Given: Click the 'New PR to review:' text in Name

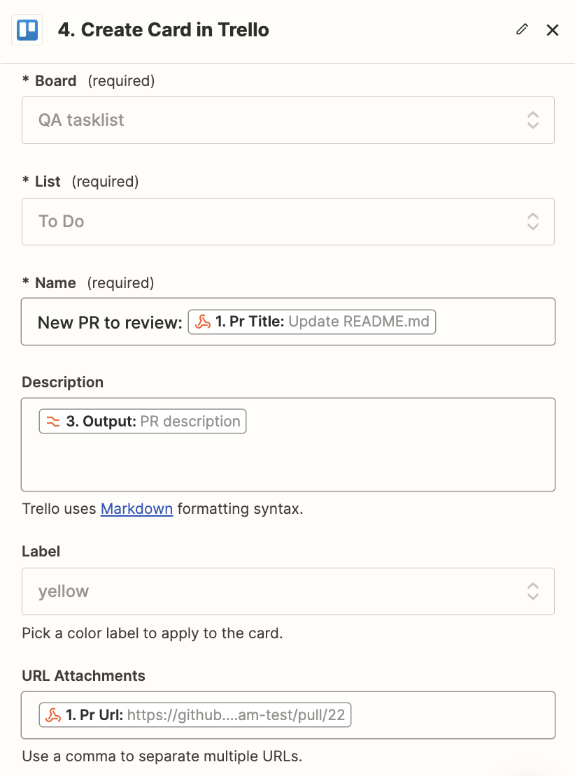Looking at the screenshot, I should 110,322.
